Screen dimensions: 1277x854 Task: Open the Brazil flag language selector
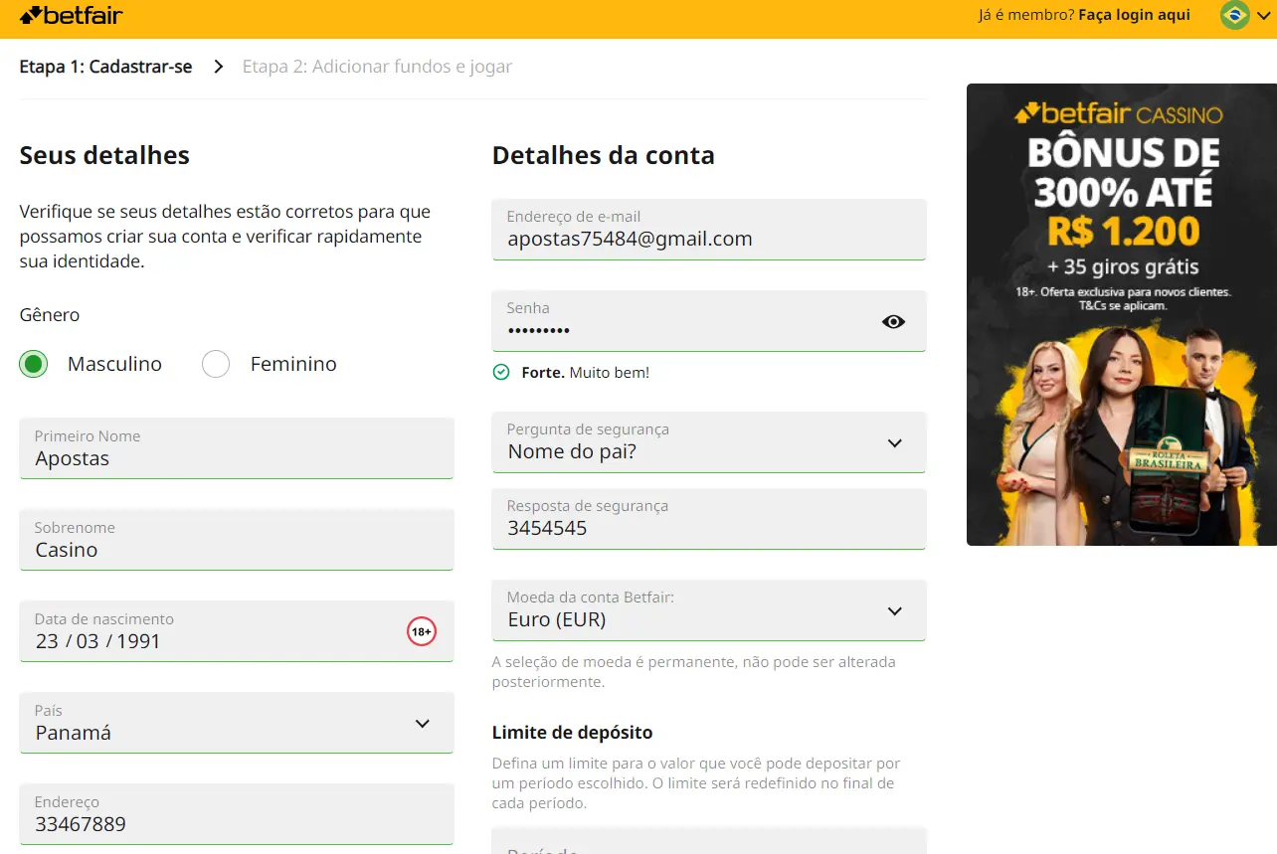coord(1234,15)
